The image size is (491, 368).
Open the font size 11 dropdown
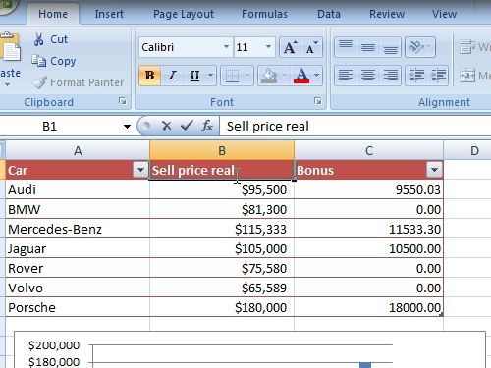(268, 47)
